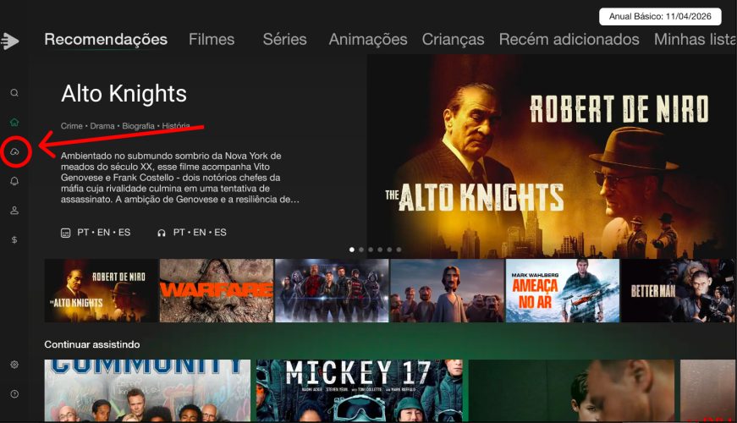Image resolution: width=737 pixels, height=423 pixels.
Task: Resume Mickey 17 in Continuar assistindo
Action: tap(360, 391)
